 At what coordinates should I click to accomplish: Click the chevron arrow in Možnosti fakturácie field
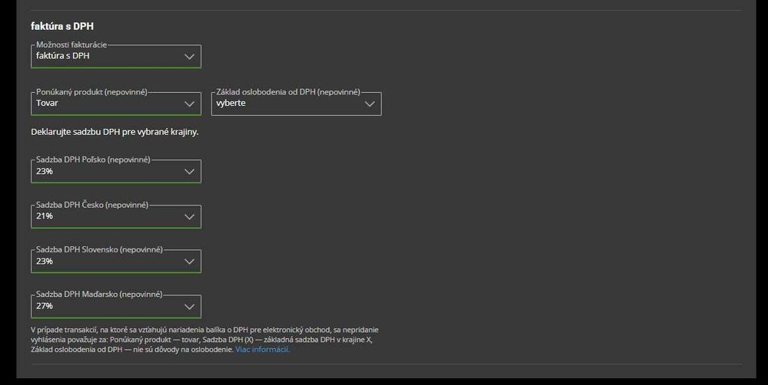point(190,57)
